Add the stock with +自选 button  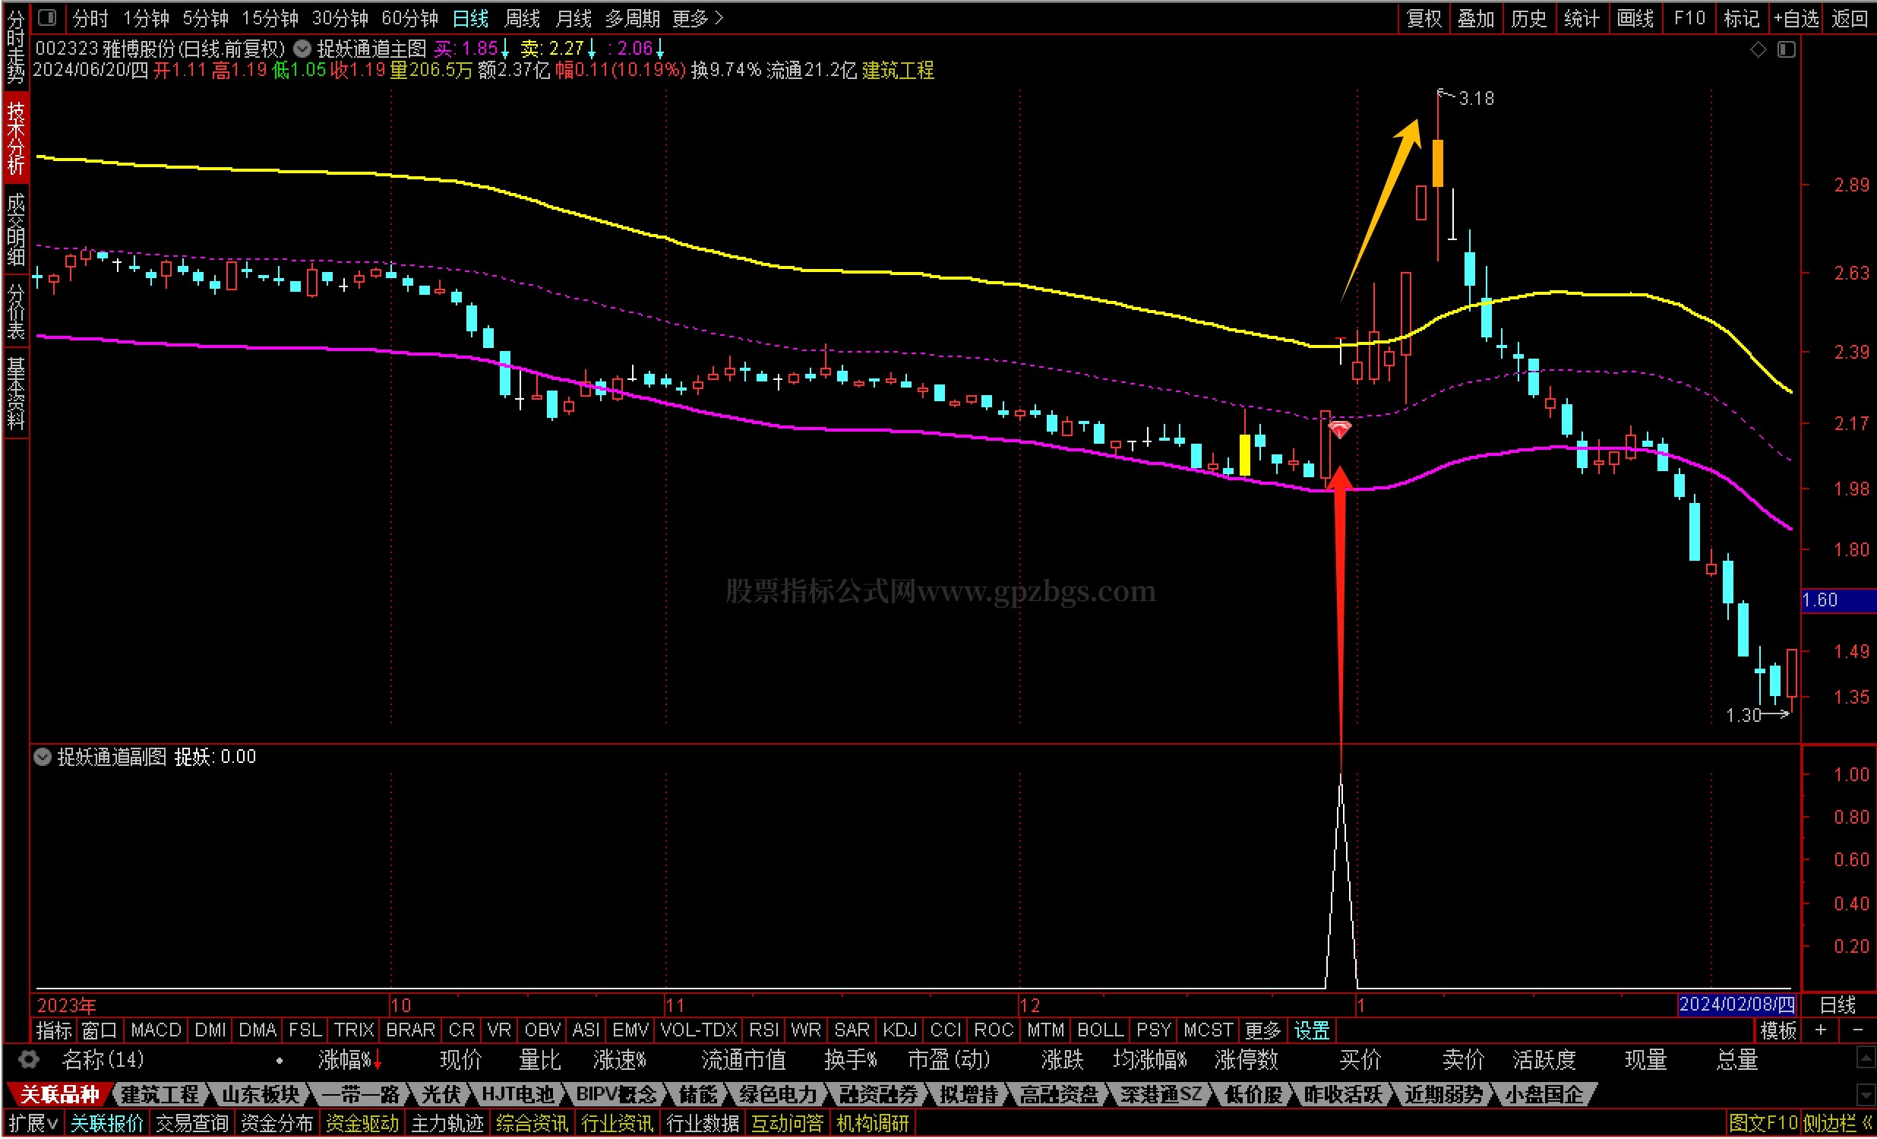tap(1796, 18)
